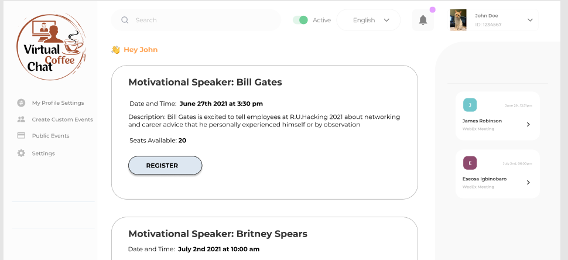Click the My Profile Settings sidebar icon
The width and height of the screenshot is (568, 260).
[21, 102]
